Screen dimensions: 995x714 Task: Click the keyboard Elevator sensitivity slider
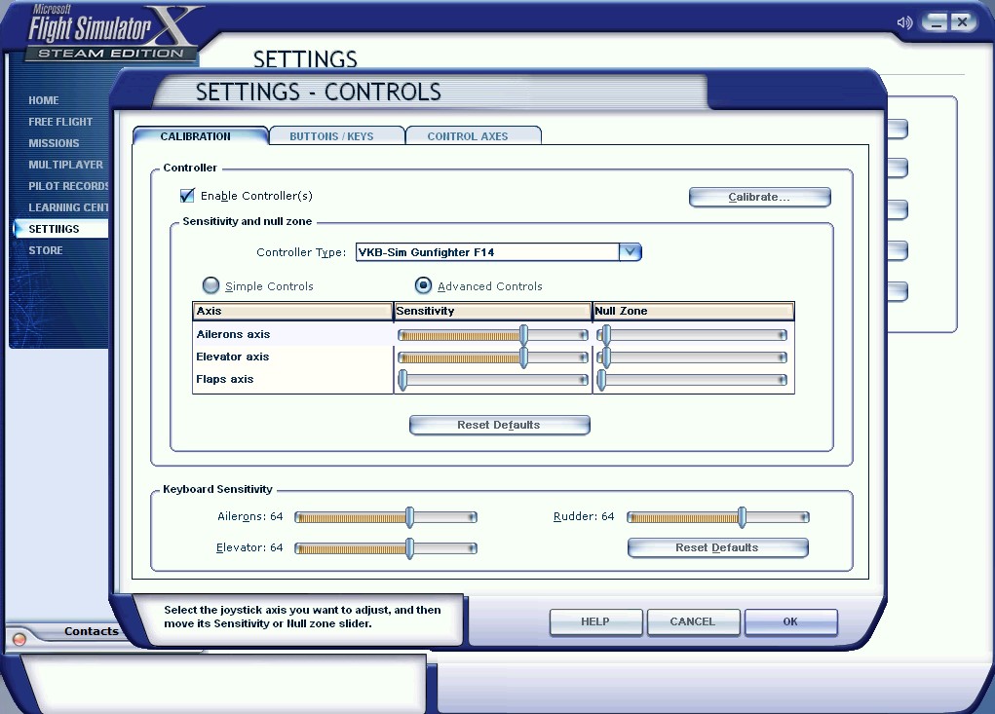386,547
